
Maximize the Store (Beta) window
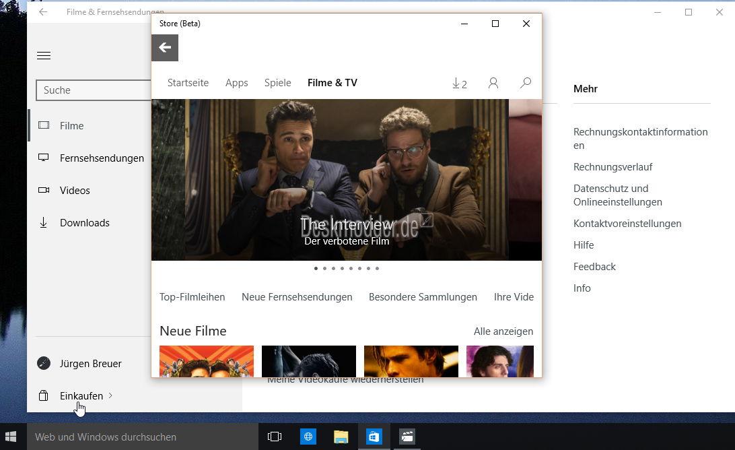pyautogui.click(x=495, y=24)
